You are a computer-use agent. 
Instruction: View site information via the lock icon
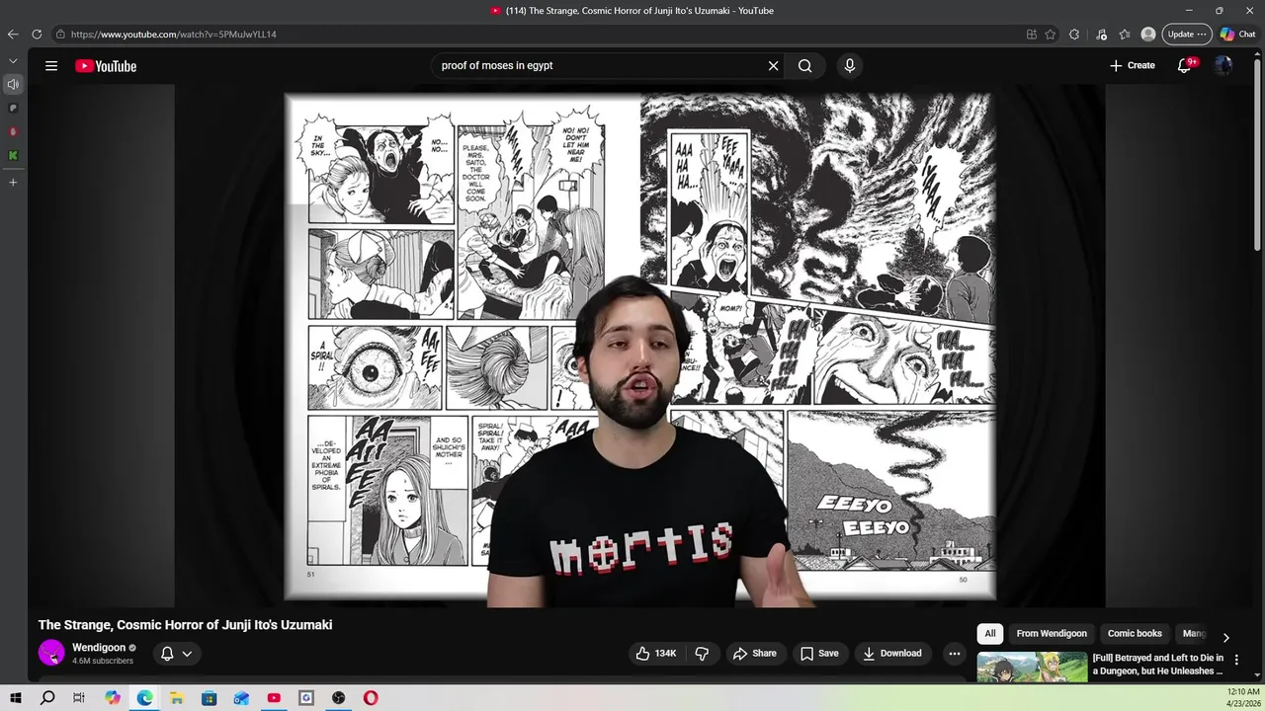pos(60,35)
